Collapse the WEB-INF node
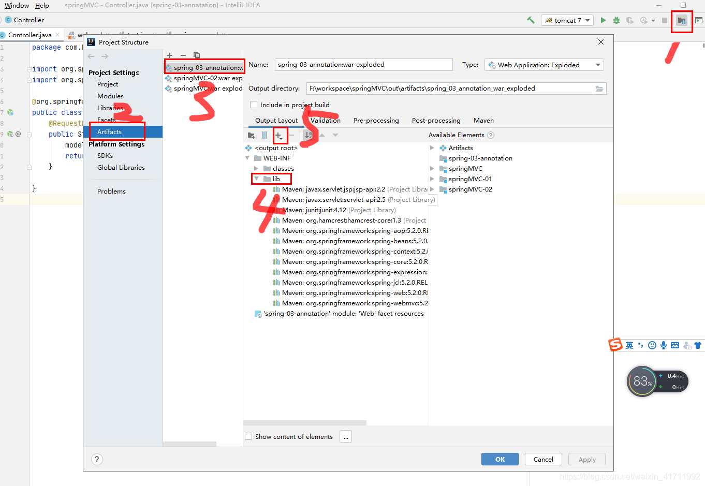 (247, 158)
